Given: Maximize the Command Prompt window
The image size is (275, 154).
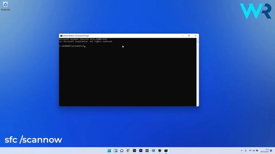Looking at the screenshot, I should (x=189, y=36).
